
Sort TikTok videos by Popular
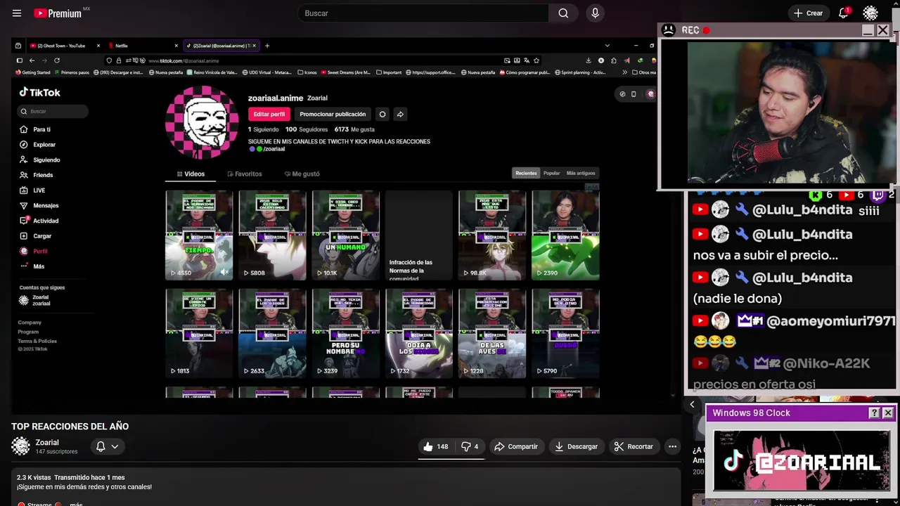[552, 173]
